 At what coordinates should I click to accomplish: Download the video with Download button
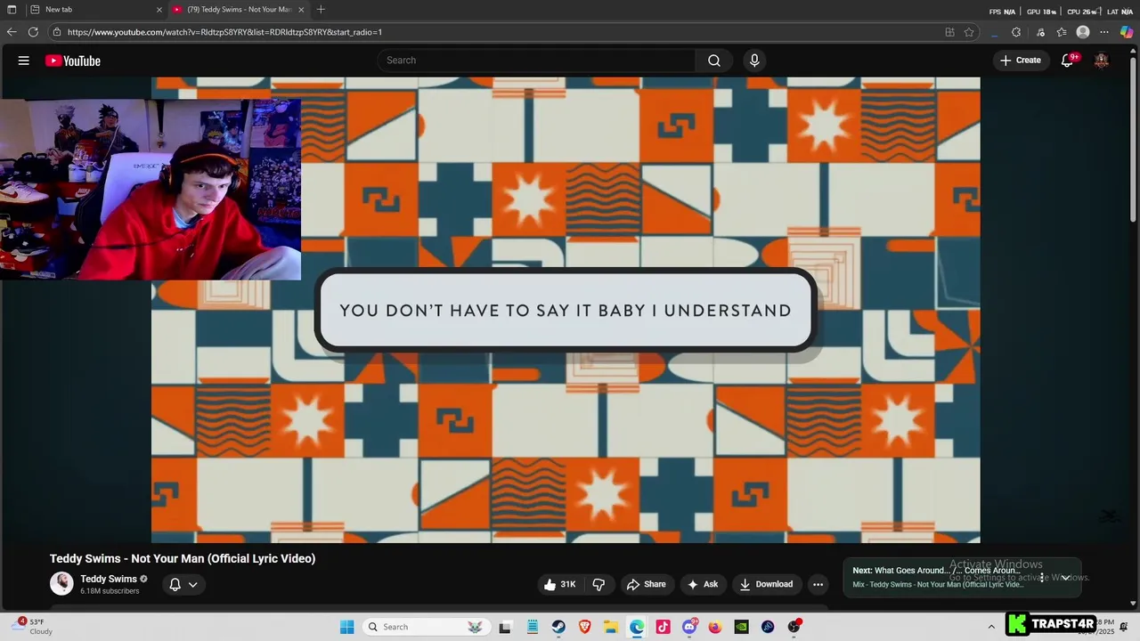766,584
